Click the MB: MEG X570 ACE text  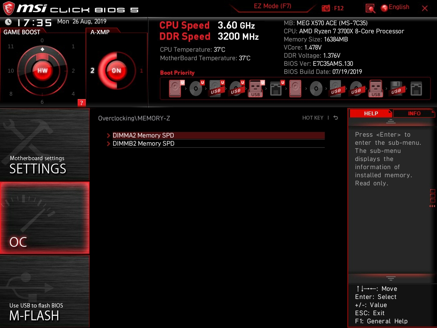[326, 23]
